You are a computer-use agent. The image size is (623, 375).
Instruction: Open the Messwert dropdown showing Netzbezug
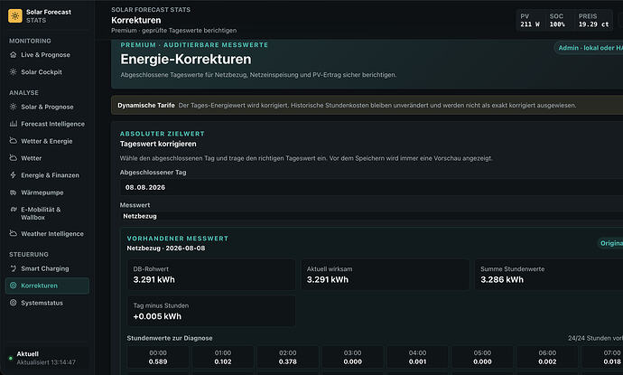371,216
